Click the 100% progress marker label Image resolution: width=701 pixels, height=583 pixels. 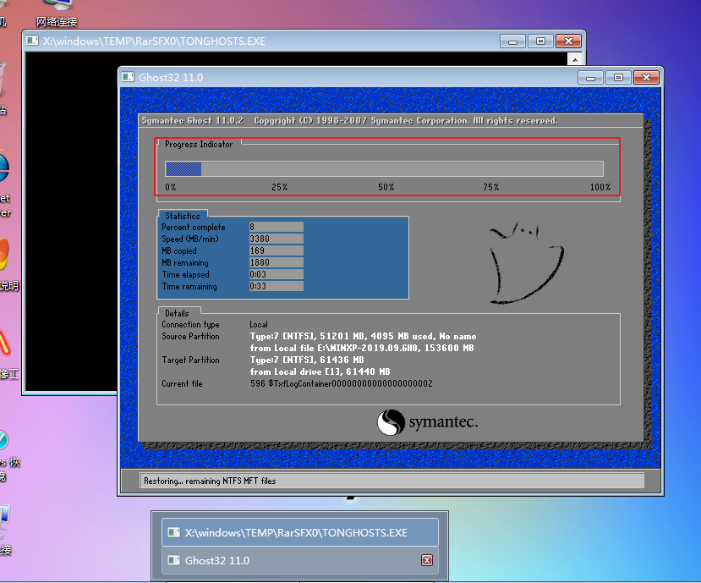coord(600,187)
